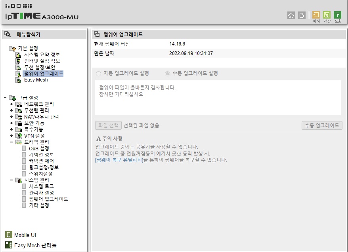Select 자동 업그레이드 실행 radio button
Screen dimensions: 348x252
pyautogui.click(x=98, y=74)
